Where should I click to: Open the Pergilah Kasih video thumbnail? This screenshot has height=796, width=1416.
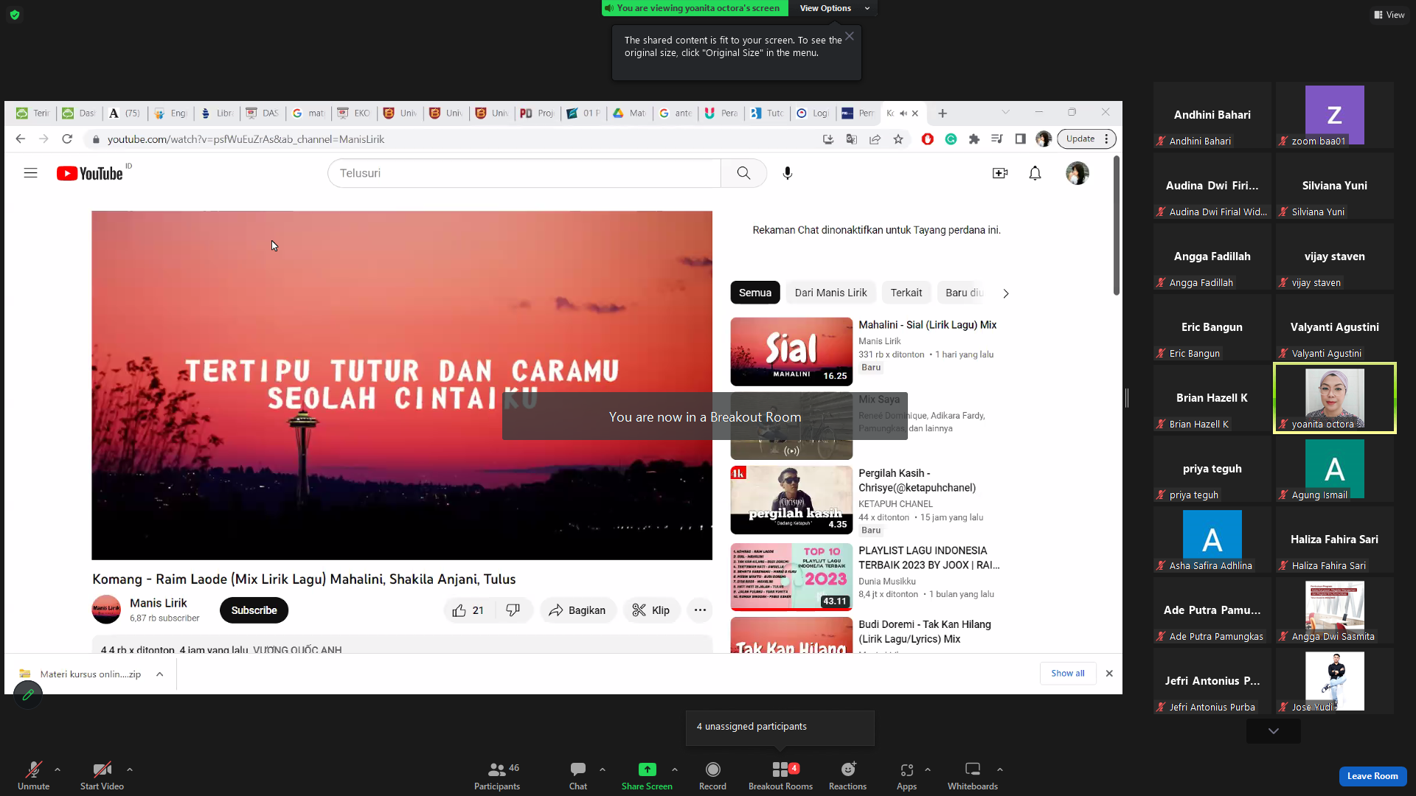[x=791, y=500]
